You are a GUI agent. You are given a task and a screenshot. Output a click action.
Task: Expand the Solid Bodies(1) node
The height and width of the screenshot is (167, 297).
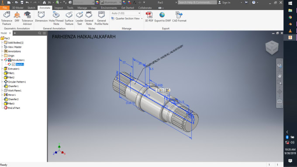[2, 43]
